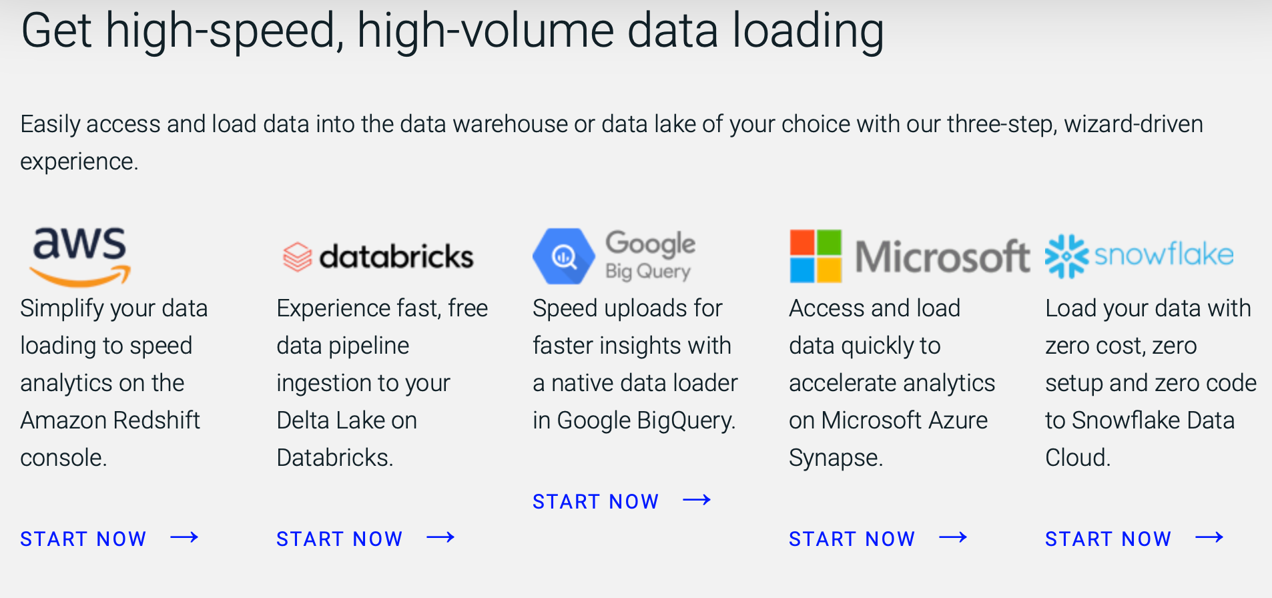The image size is (1272, 598).
Task: Open Start Now link under Google BigQuery
Action: (596, 501)
